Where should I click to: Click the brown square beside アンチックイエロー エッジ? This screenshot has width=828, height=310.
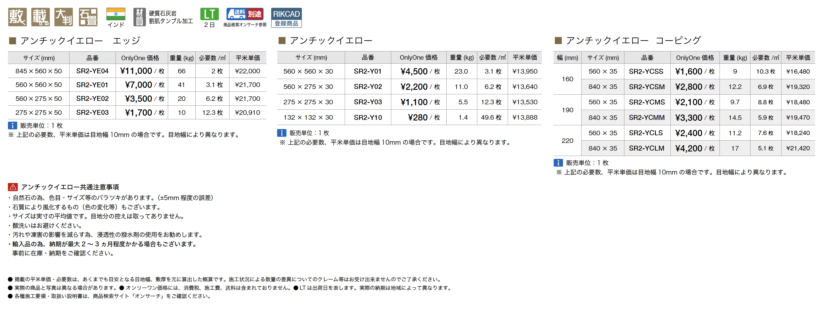click(x=12, y=41)
